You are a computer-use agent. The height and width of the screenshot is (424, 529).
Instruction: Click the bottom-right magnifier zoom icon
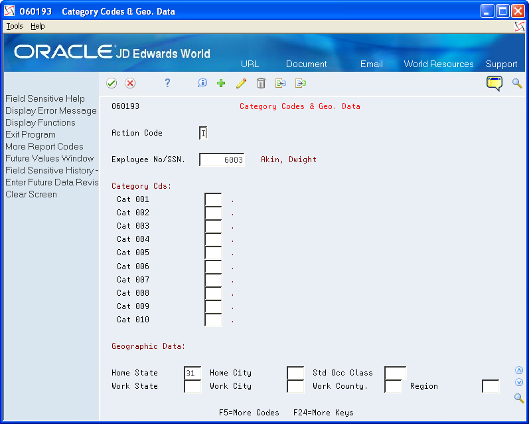point(519,398)
